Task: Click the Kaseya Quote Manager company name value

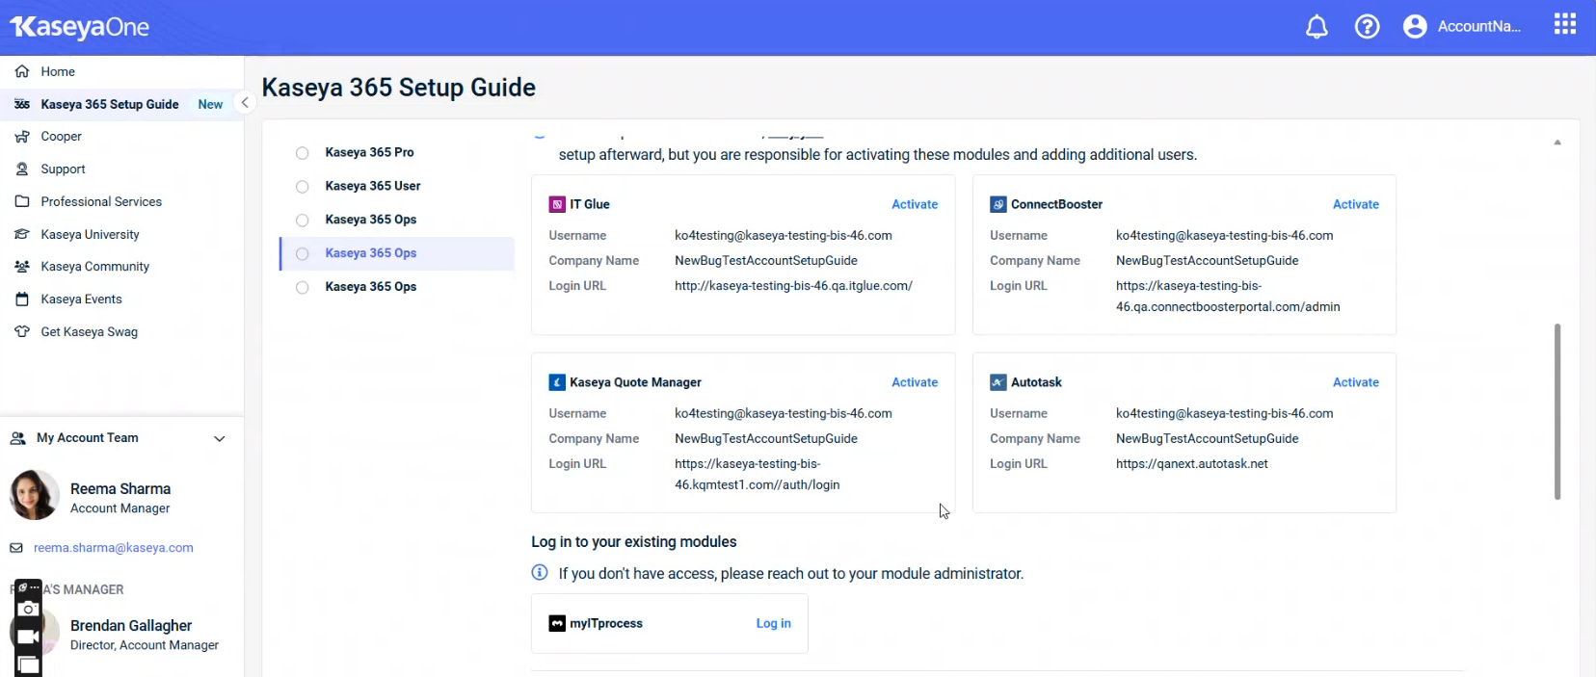Action: (766, 439)
